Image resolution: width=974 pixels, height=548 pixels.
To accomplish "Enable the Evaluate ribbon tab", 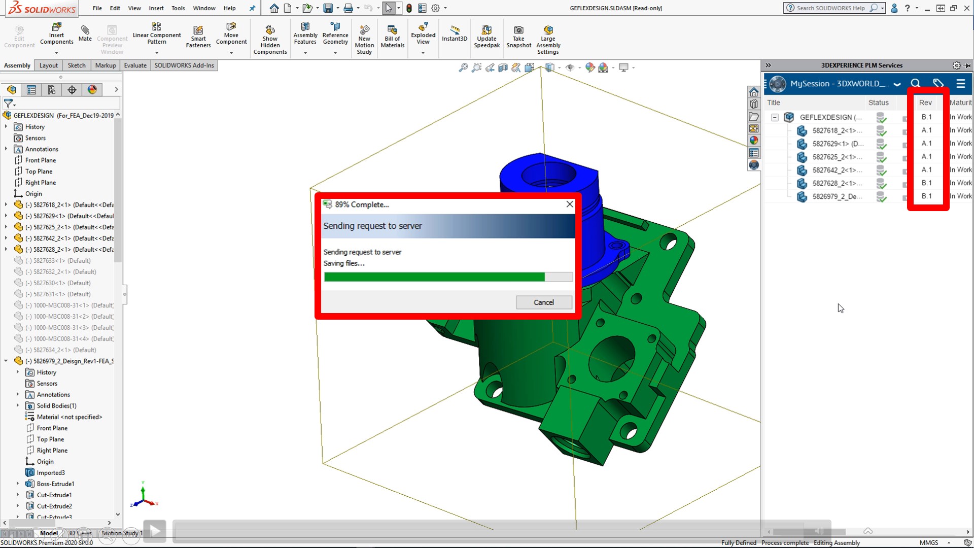I will click(x=135, y=65).
